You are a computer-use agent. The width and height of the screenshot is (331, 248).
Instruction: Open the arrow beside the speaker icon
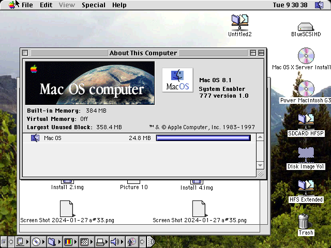coord(123,242)
